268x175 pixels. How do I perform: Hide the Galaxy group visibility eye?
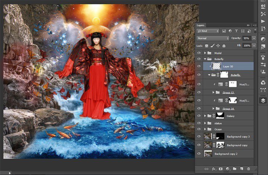tap(199, 116)
